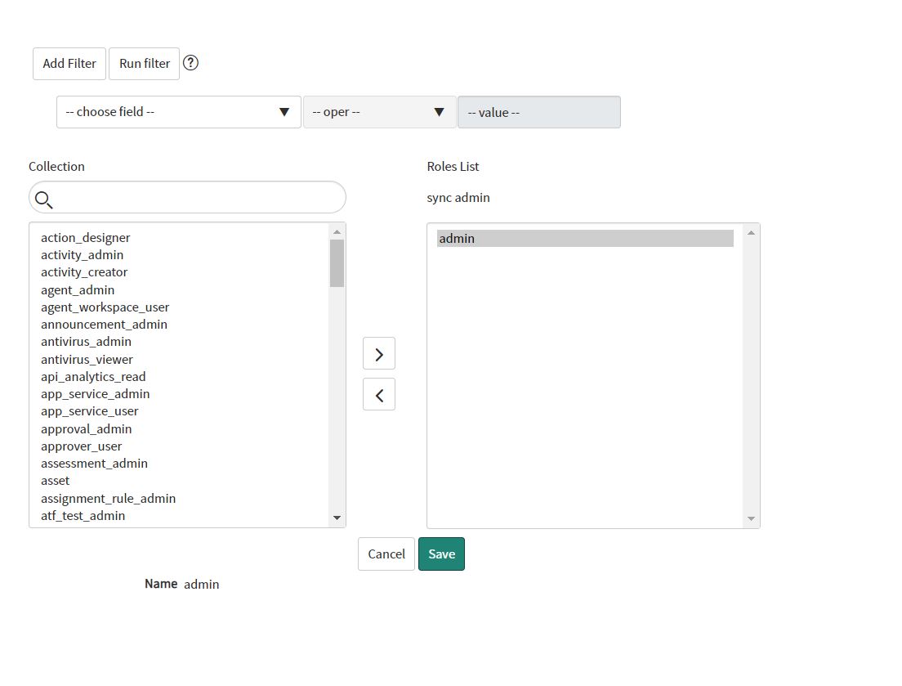Select action_designer in the Collection list
The height and width of the screenshot is (686, 902).
tap(86, 237)
